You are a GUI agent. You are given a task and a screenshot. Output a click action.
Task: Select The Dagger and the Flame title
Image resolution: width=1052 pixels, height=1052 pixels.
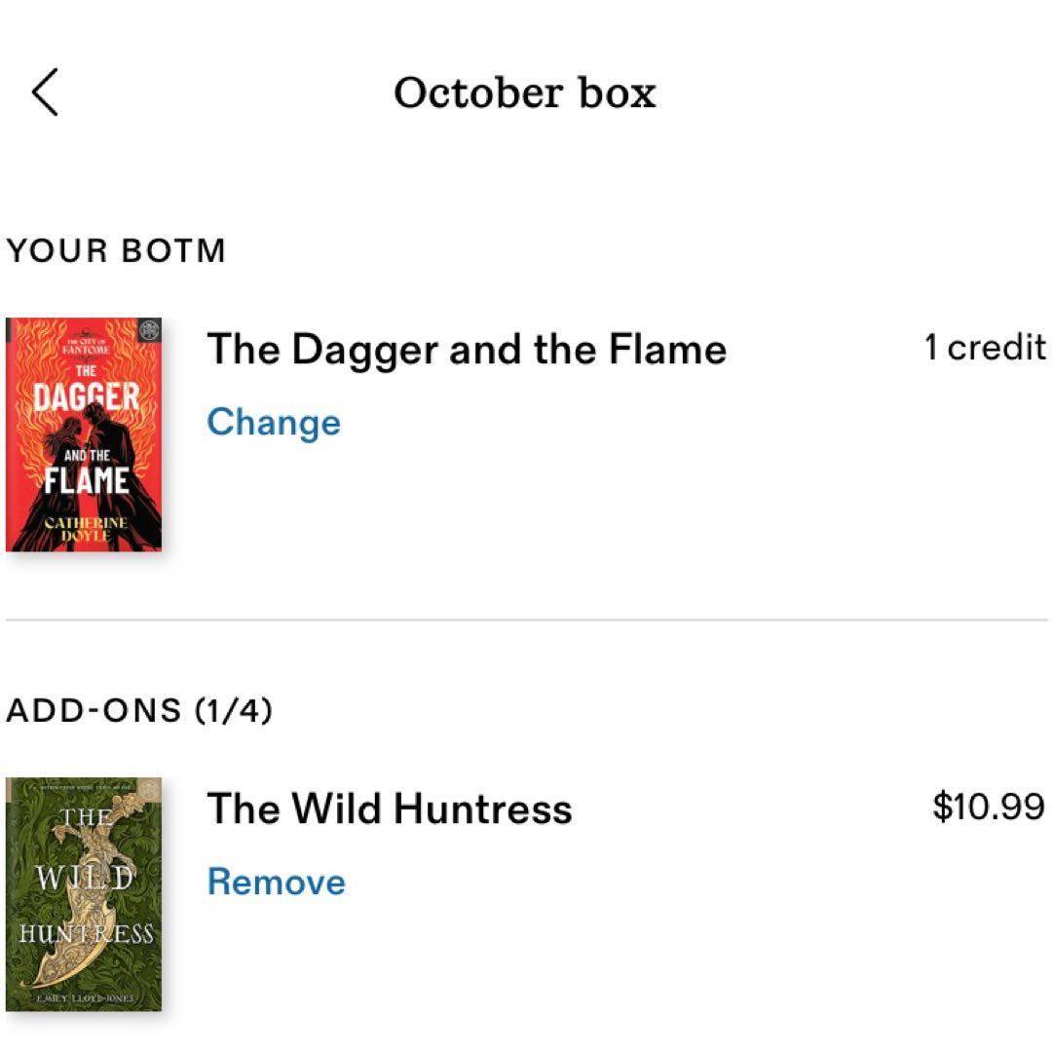(467, 349)
